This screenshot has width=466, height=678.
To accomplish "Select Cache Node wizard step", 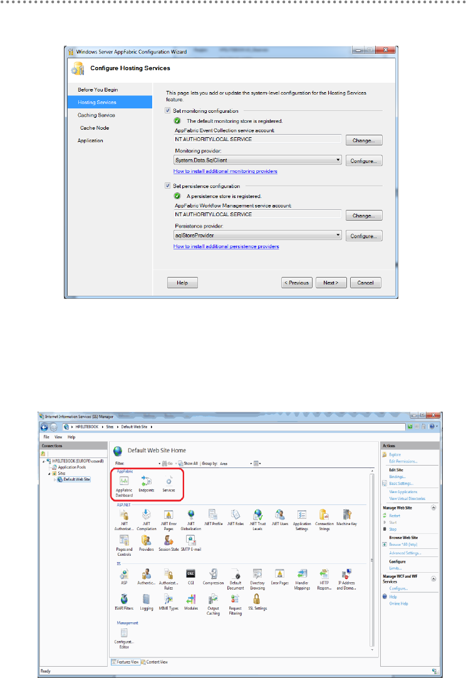I will [x=94, y=128].
